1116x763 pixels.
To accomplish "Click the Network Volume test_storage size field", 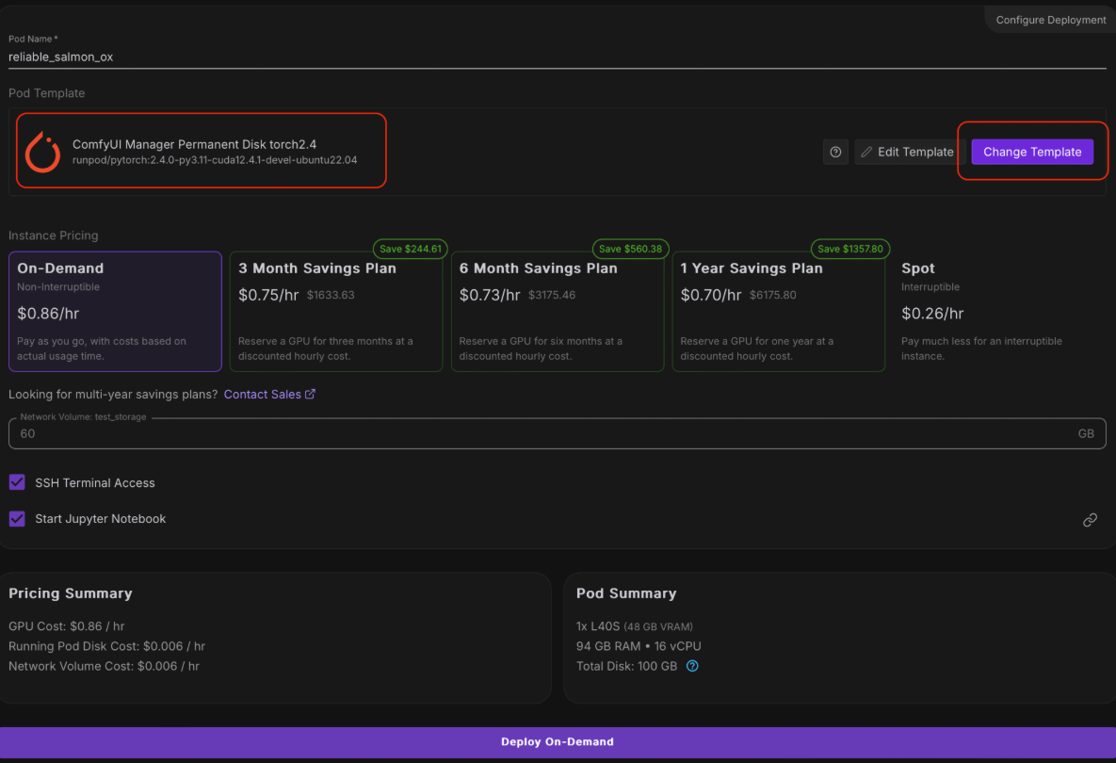I will (x=546, y=434).
